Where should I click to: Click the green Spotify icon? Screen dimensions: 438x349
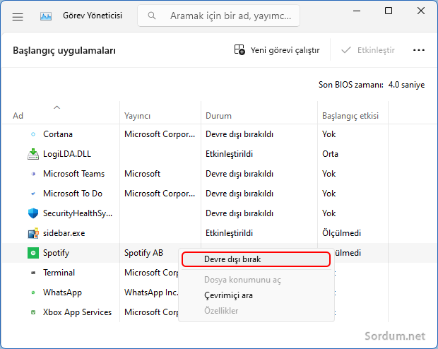pos(33,253)
